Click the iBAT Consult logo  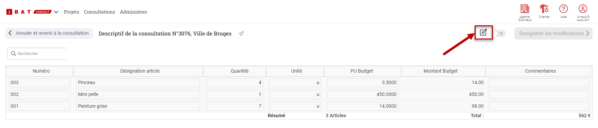pyautogui.click(x=29, y=12)
